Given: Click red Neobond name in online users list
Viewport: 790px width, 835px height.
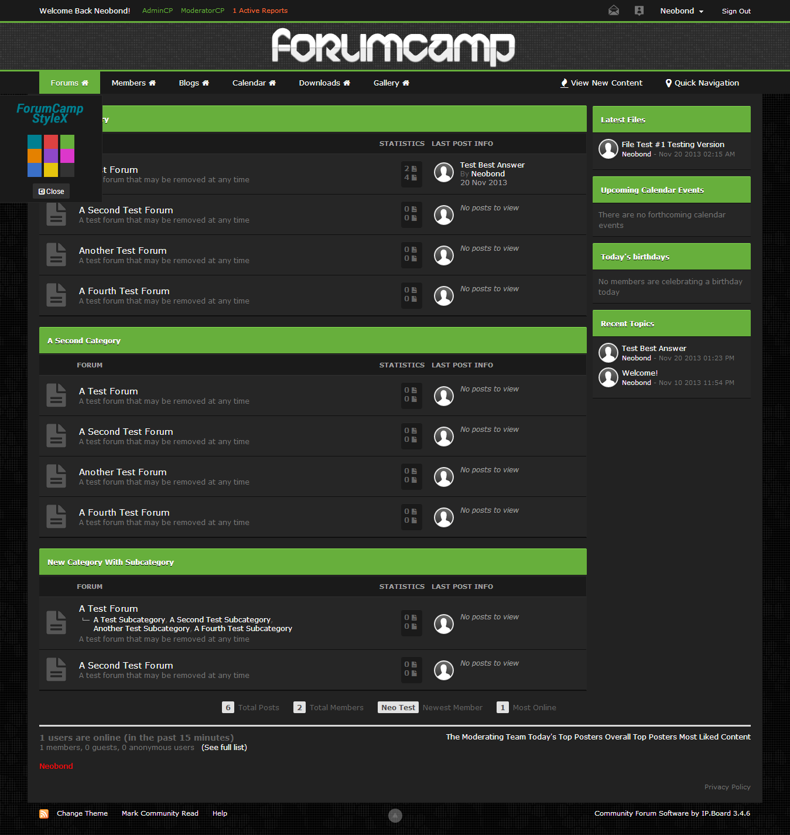Looking at the screenshot, I should click(56, 766).
